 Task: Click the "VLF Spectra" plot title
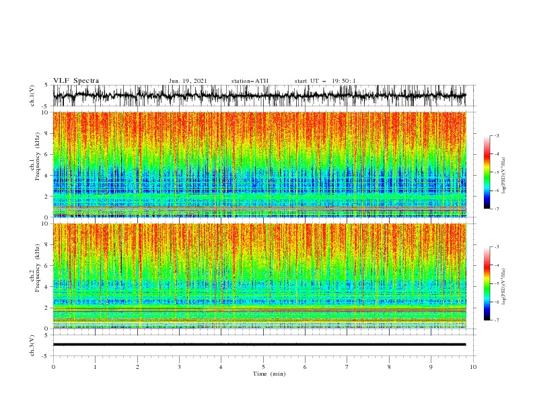[x=76, y=81]
